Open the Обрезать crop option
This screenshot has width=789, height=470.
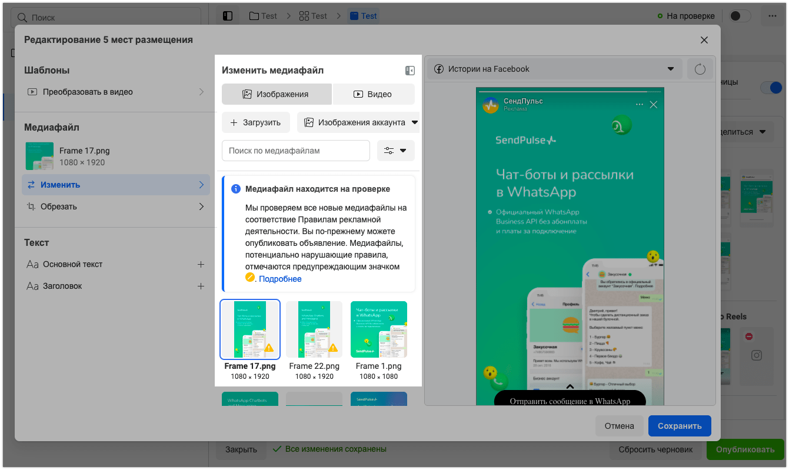point(115,206)
